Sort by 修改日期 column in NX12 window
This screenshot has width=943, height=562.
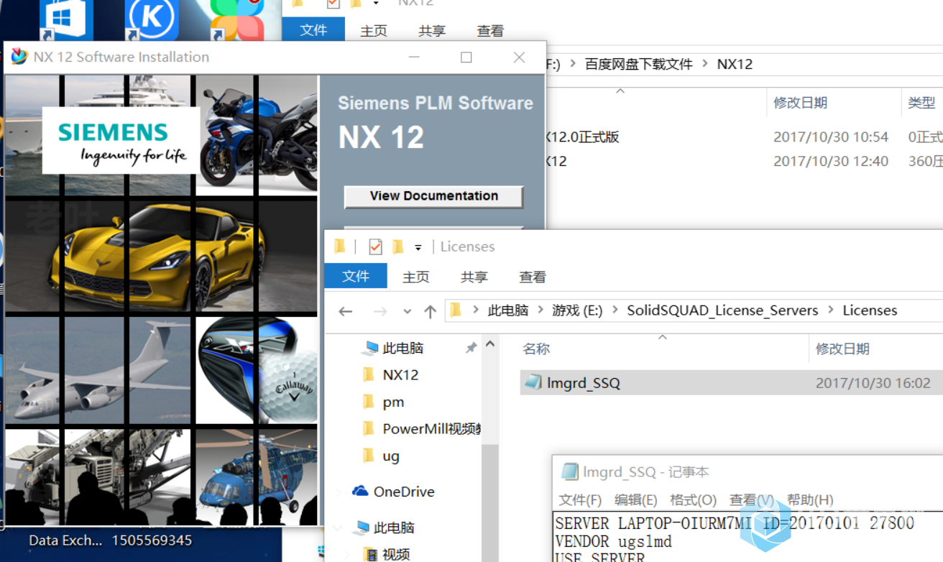coord(800,103)
